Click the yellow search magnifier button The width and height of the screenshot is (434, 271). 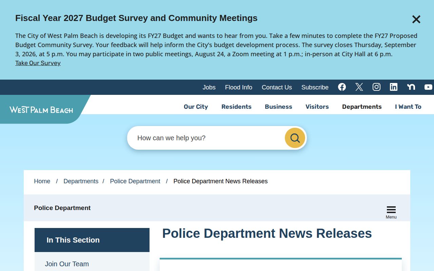(295, 138)
